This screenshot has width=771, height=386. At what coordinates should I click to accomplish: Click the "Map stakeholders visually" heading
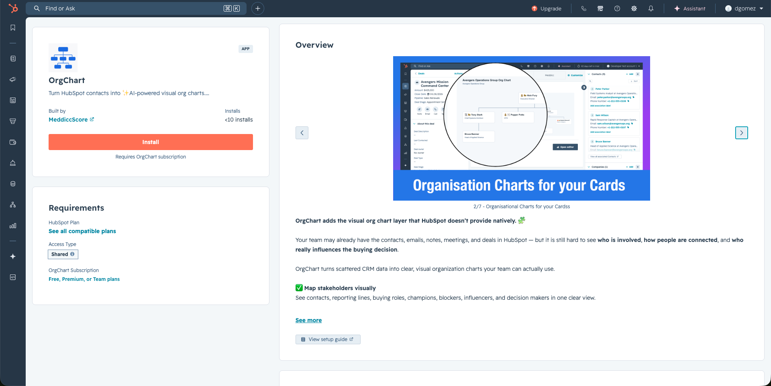pos(340,288)
